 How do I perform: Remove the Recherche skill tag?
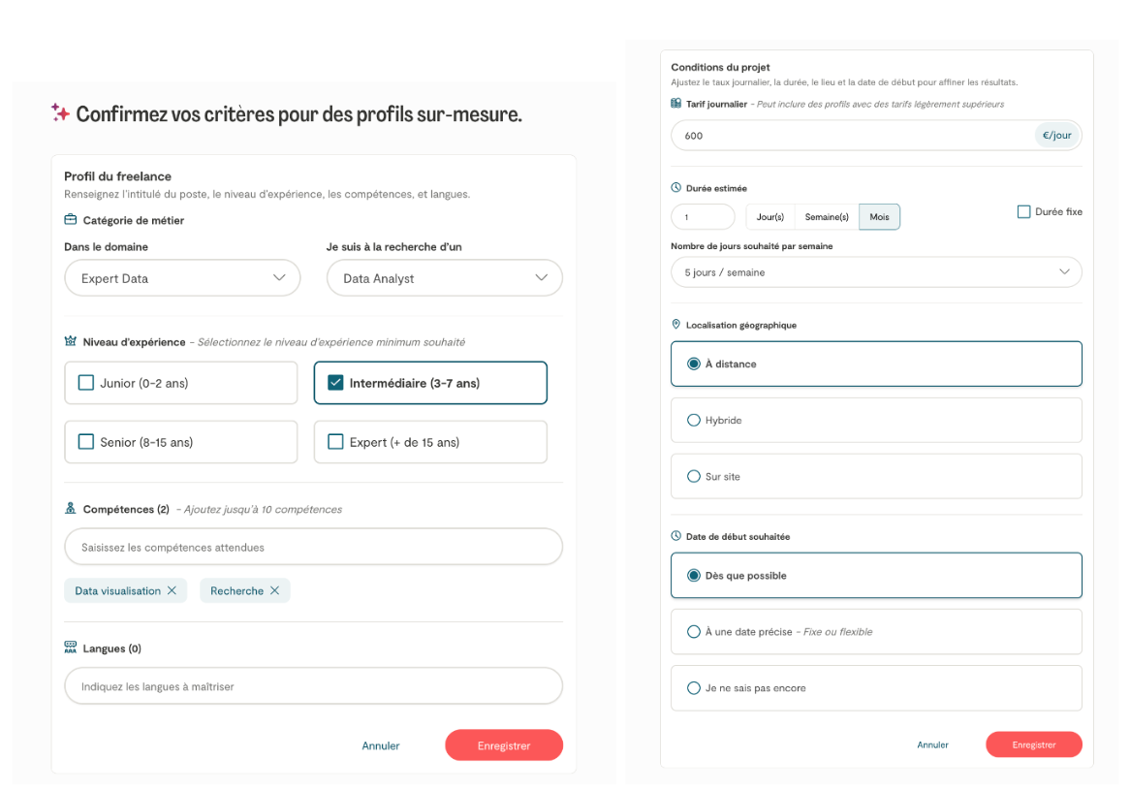click(274, 590)
